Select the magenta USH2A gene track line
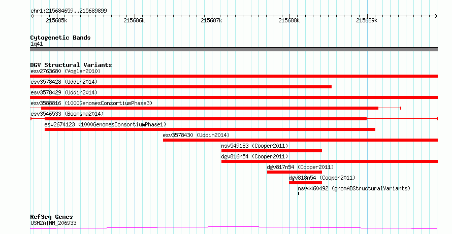 (234, 228)
